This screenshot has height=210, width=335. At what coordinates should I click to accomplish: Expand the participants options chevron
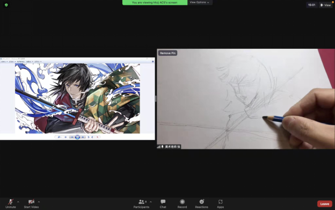(x=151, y=202)
